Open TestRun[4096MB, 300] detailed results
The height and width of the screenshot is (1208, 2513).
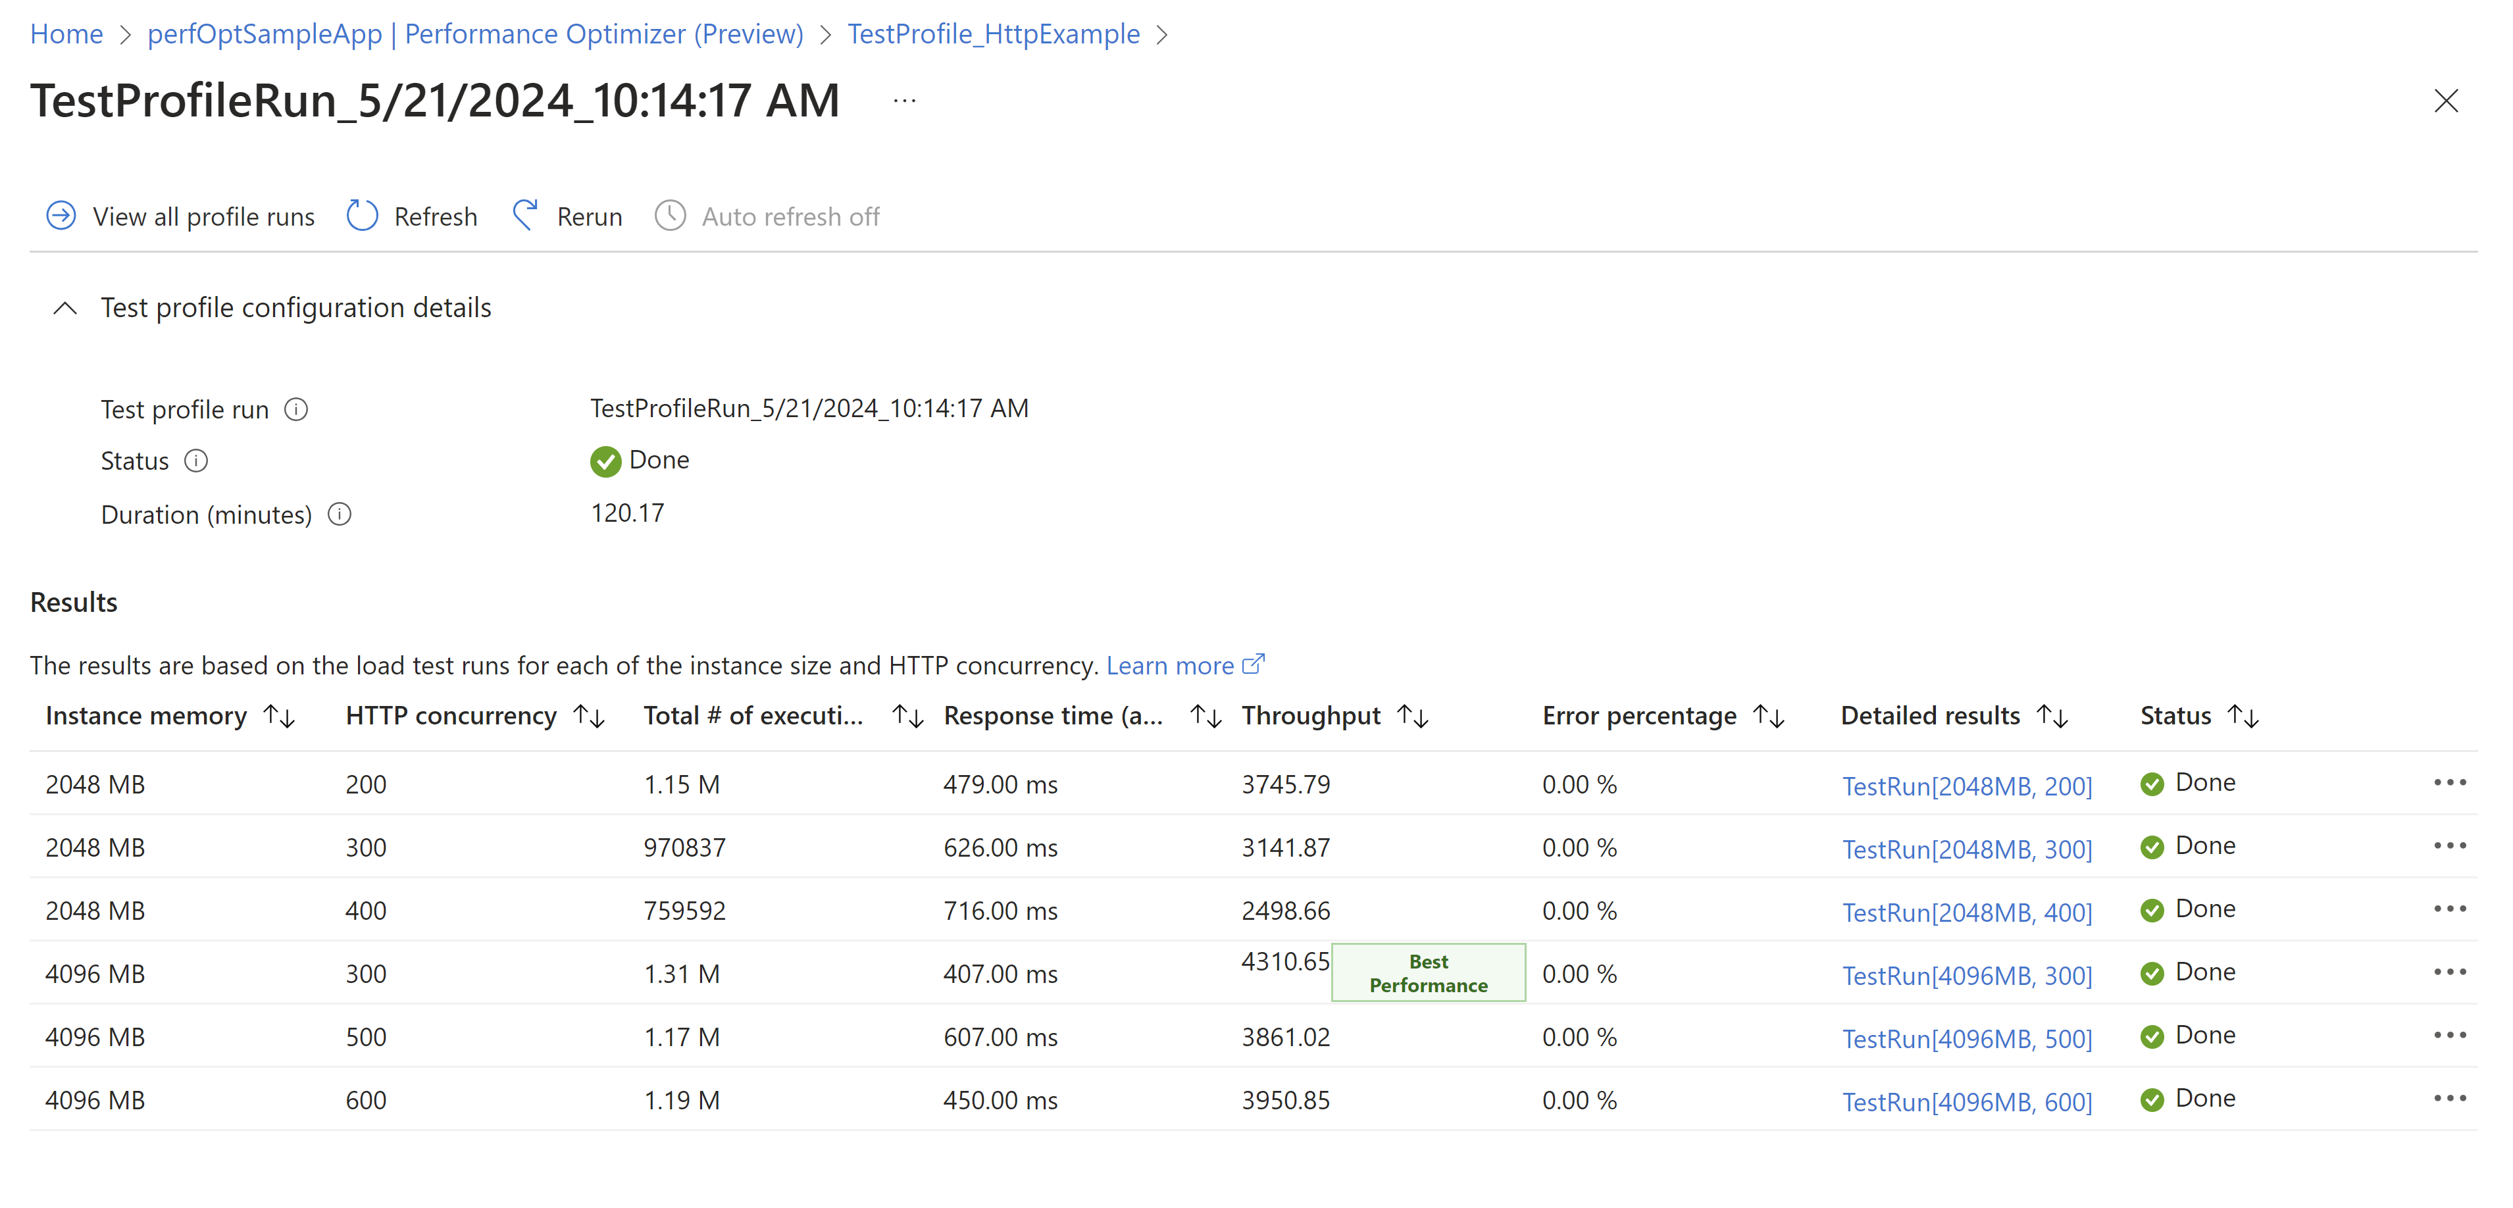1966,975
